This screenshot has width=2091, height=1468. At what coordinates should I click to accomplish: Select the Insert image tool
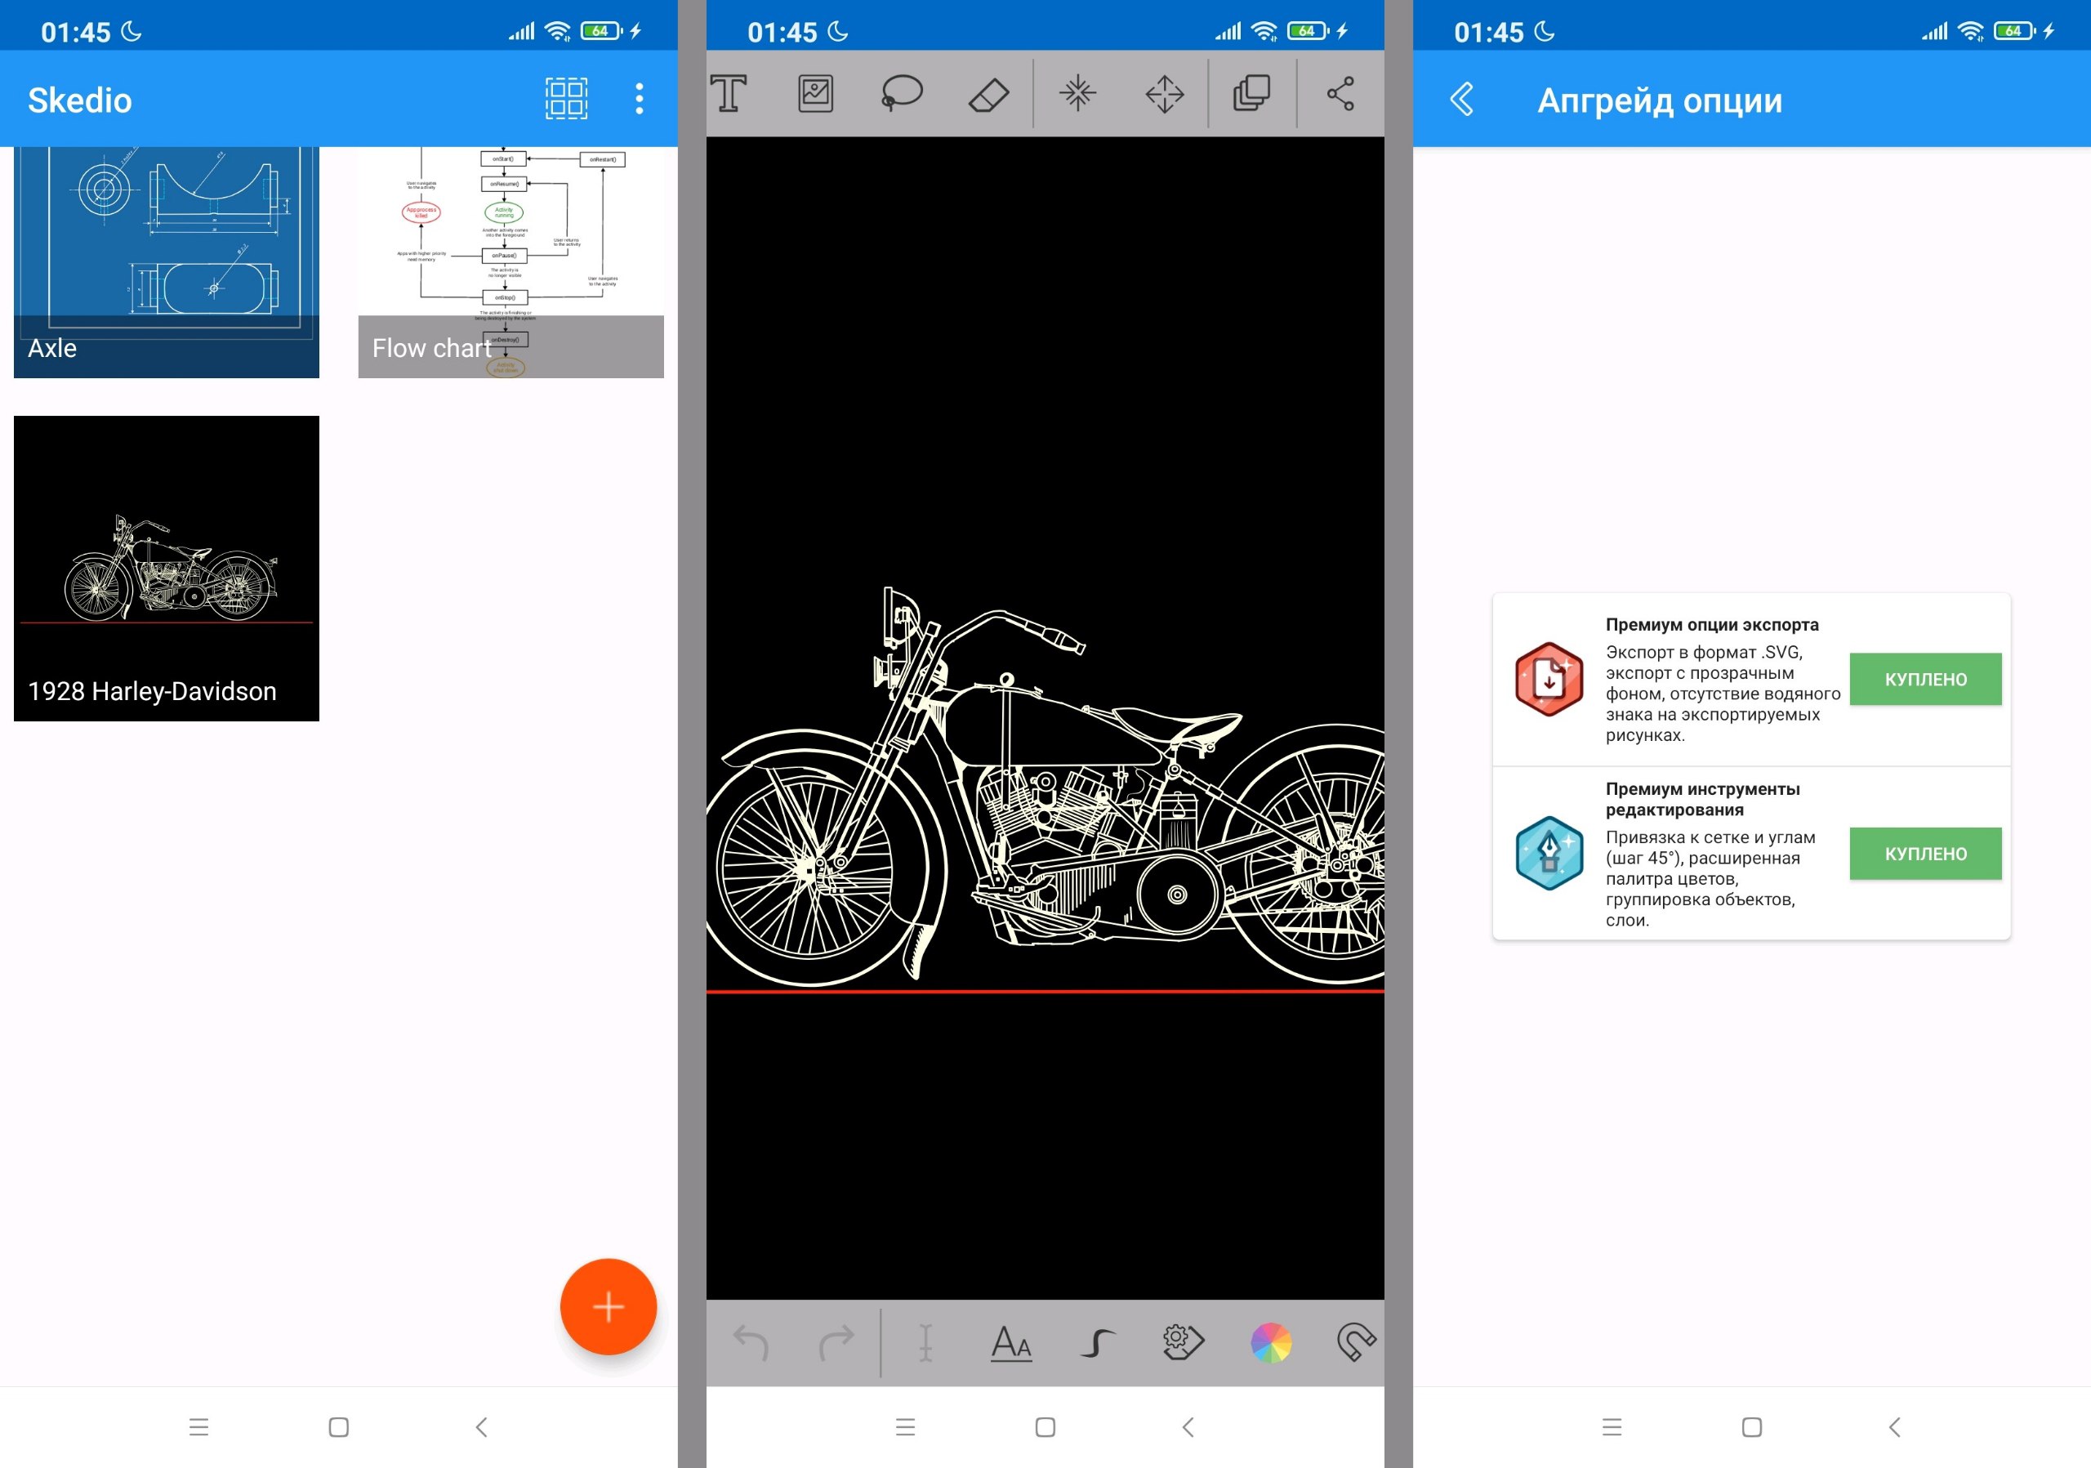(x=815, y=94)
